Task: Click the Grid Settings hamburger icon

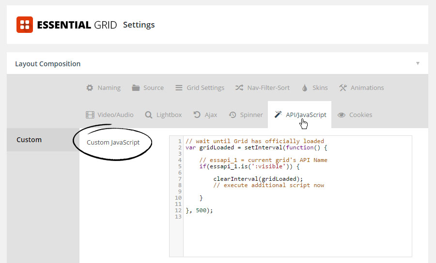Action: pos(179,88)
